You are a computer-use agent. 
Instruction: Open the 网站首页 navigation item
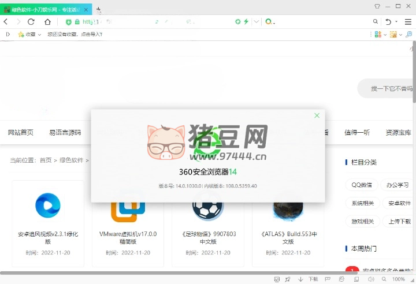pos(20,132)
